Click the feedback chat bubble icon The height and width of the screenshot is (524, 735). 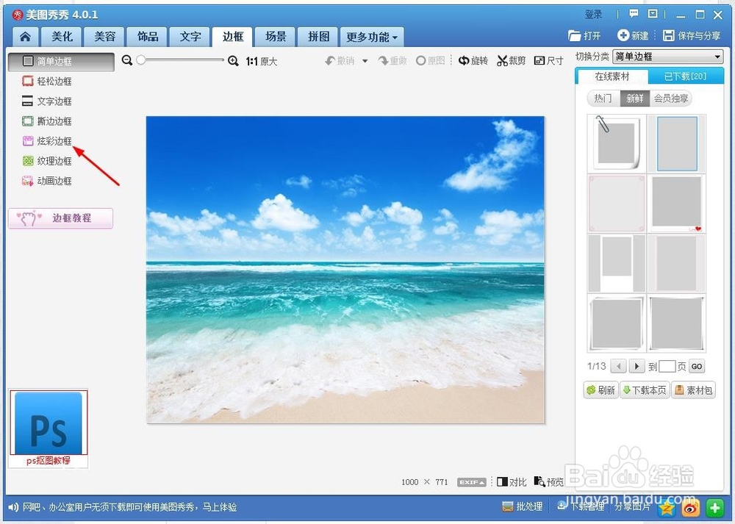tap(634, 14)
